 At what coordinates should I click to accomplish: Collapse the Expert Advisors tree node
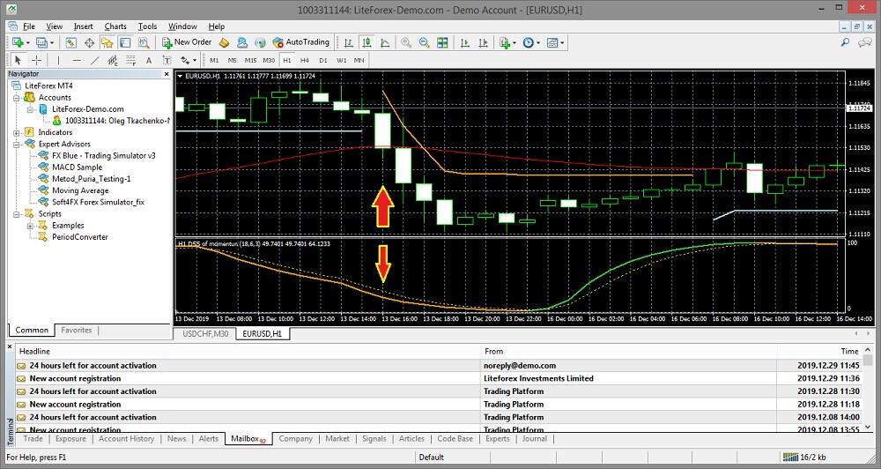(x=19, y=144)
